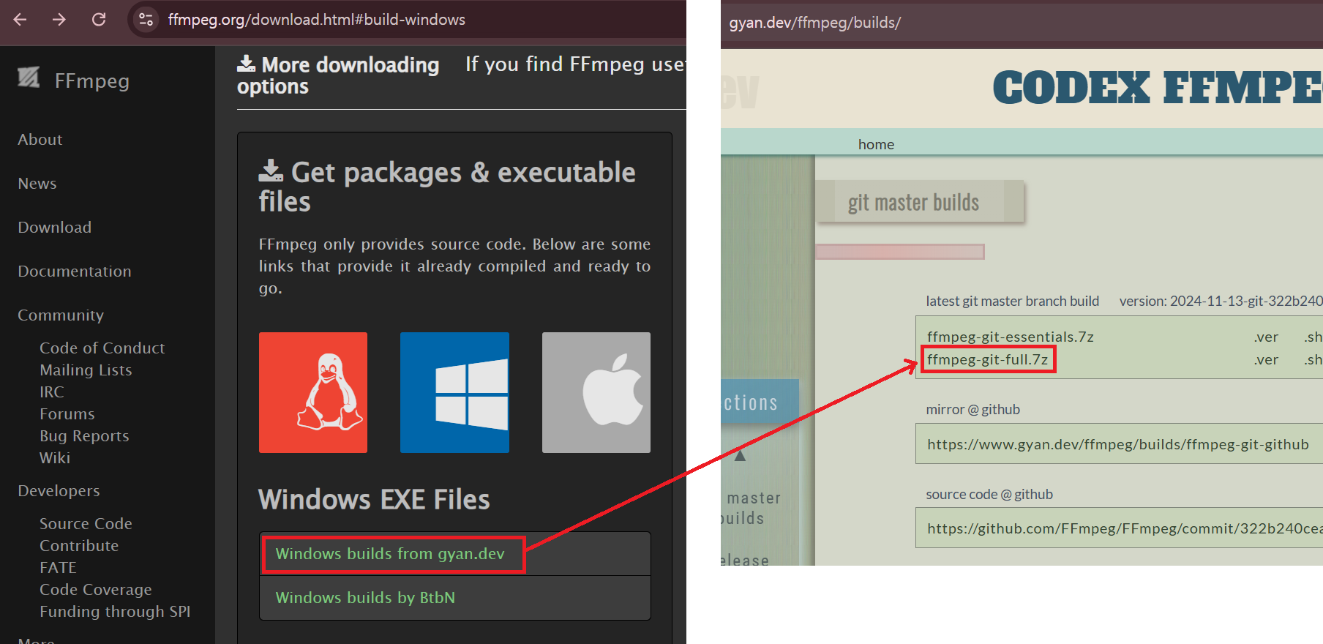
Task: Open the Bug Reports community link
Action: [84, 436]
